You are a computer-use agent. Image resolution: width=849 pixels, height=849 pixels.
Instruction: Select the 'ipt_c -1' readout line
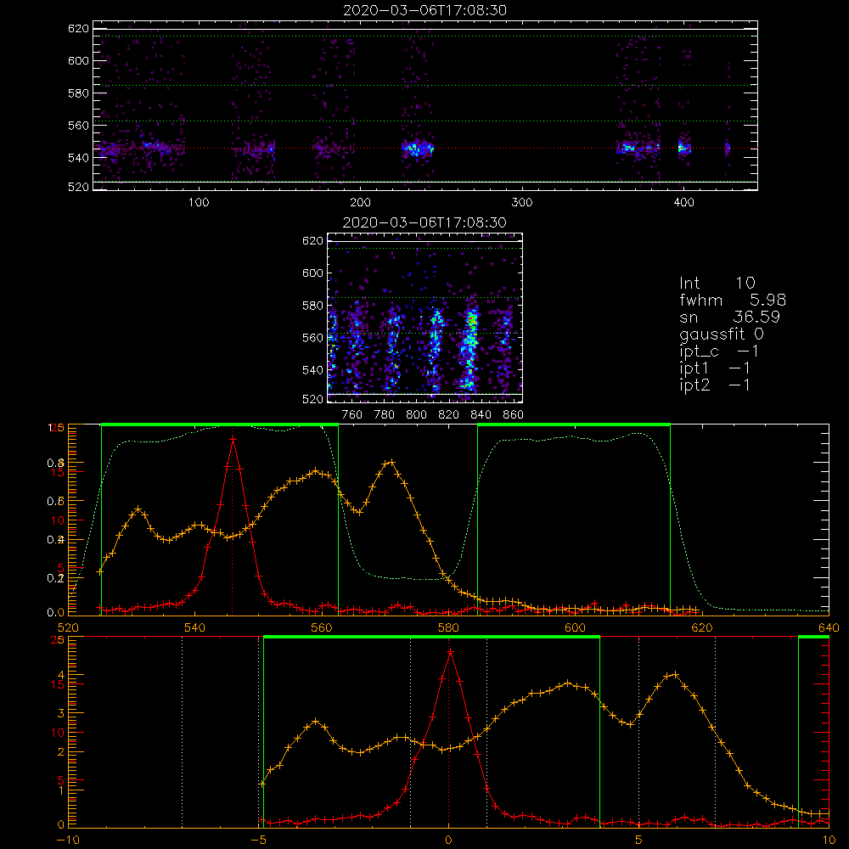719,352
